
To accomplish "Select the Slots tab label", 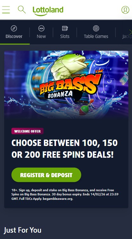I will pyautogui.click(x=65, y=36).
